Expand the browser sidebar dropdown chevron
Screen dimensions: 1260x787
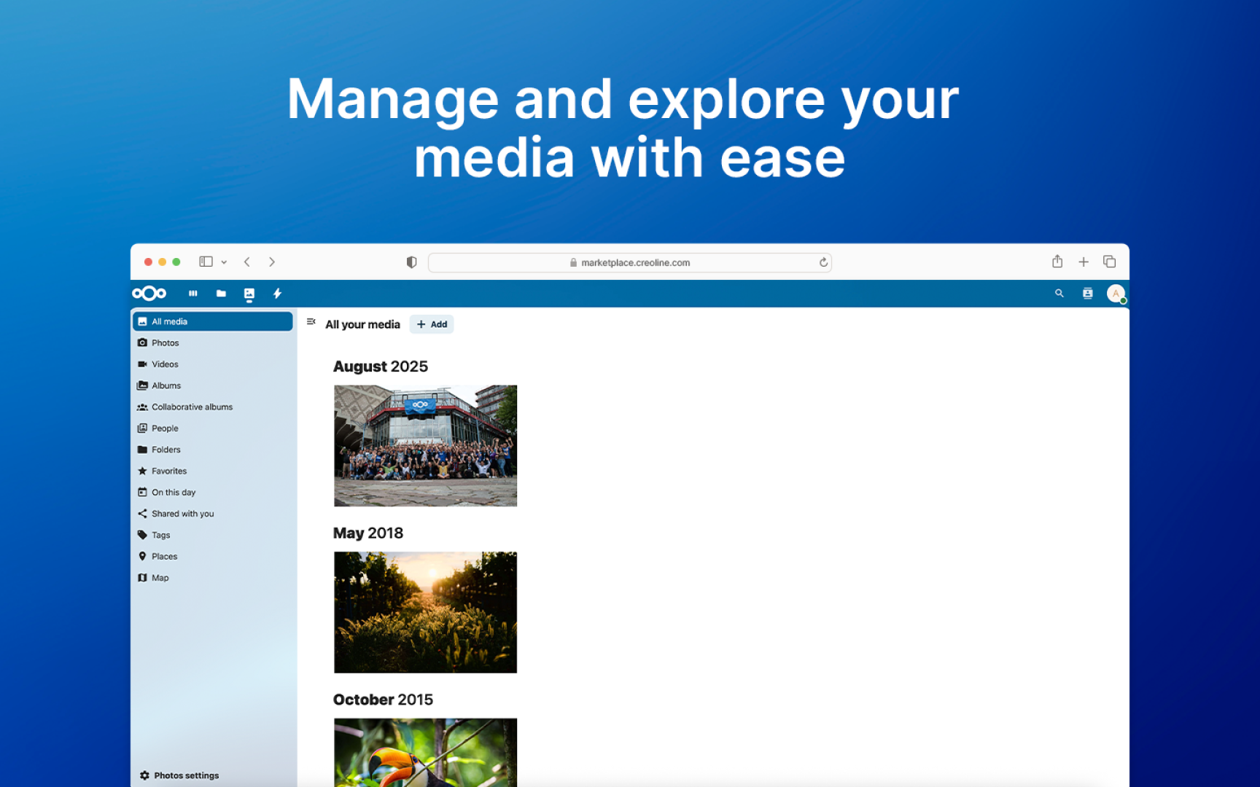pos(224,262)
